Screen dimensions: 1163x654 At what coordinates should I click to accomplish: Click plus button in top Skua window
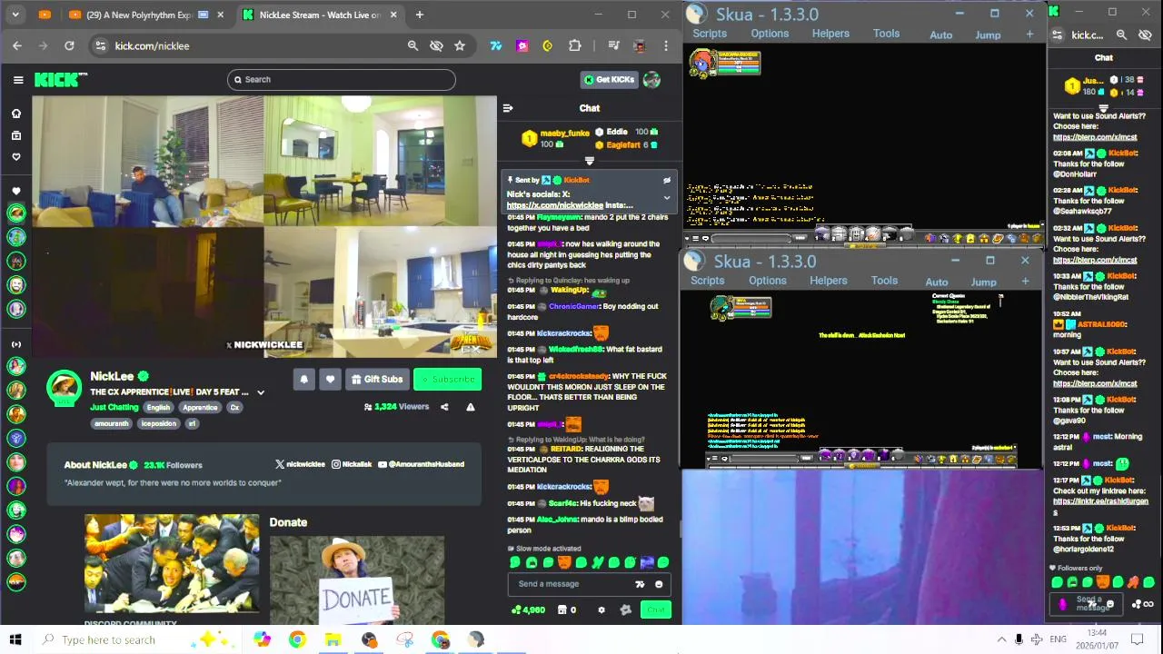point(1029,34)
